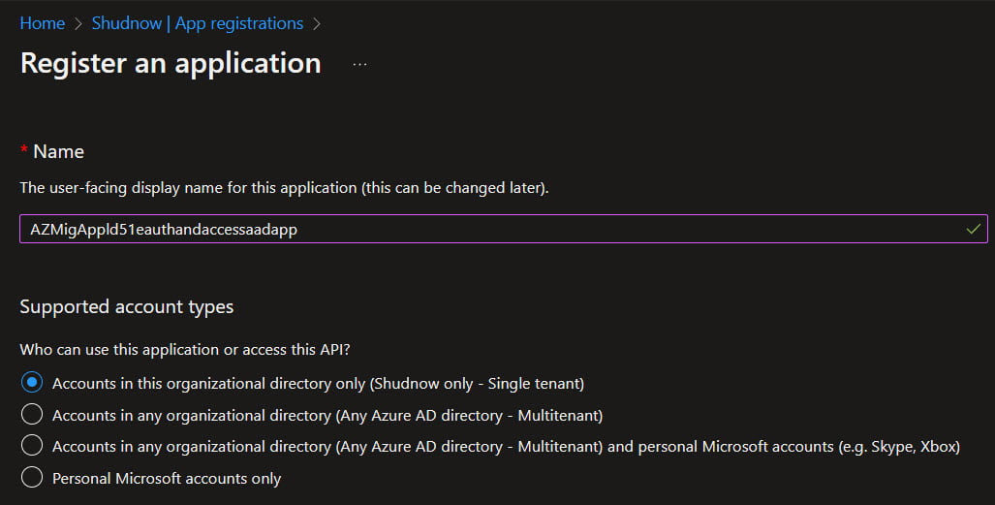The image size is (995, 505).
Task: Click the Supported account types heading
Action: click(x=126, y=307)
